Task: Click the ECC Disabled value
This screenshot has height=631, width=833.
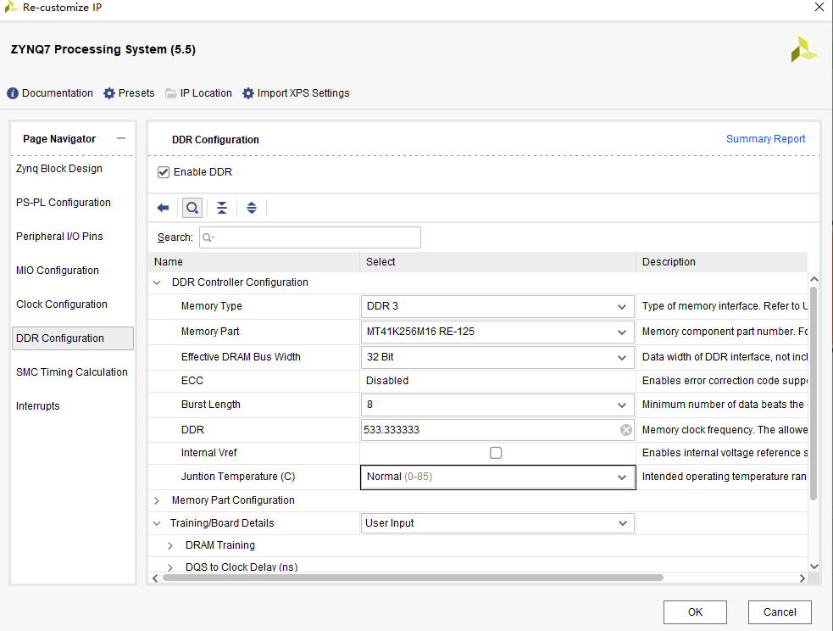Action: (387, 381)
